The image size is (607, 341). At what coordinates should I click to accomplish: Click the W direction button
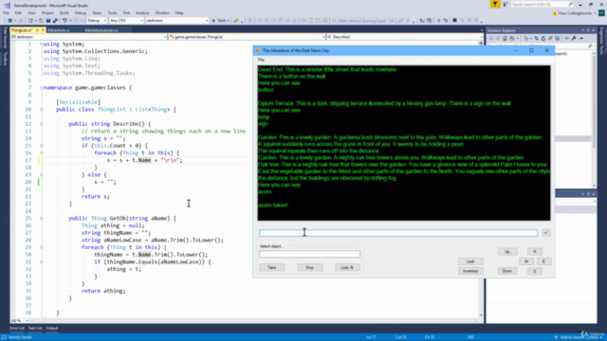coord(526,261)
